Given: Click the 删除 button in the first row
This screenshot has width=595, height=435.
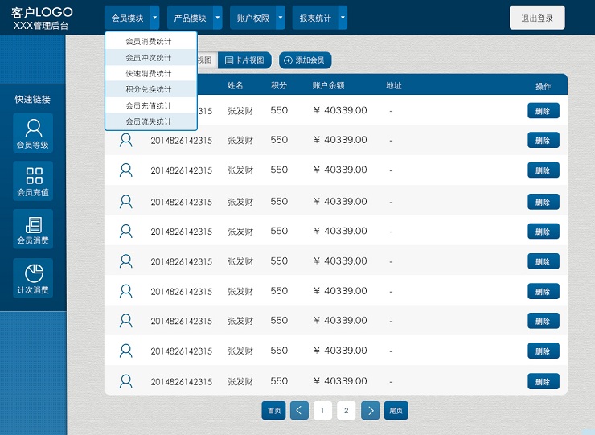Looking at the screenshot, I should point(543,111).
